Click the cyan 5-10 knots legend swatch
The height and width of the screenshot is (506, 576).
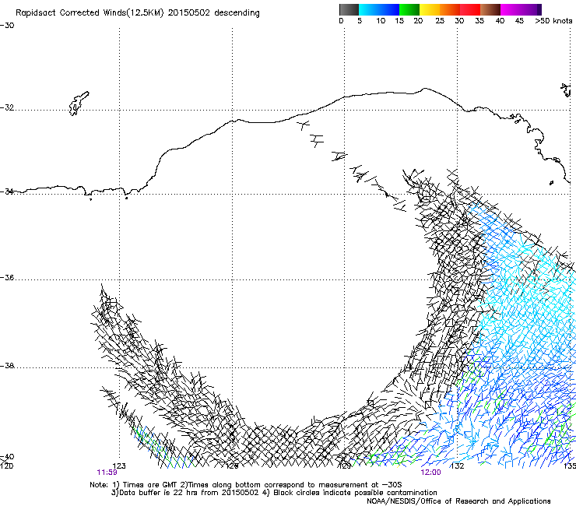coord(369,9)
